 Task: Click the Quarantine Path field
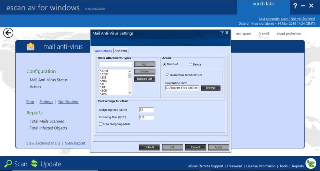(x=182, y=88)
